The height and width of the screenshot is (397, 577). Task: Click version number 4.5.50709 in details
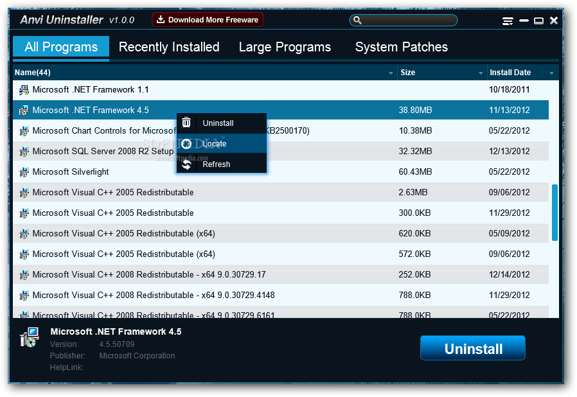pos(117,344)
